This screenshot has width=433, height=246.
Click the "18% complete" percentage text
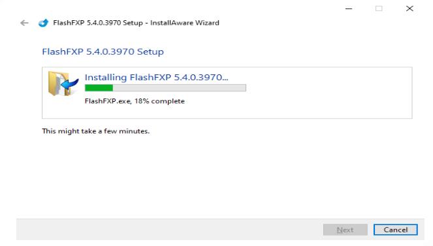point(159,101)
